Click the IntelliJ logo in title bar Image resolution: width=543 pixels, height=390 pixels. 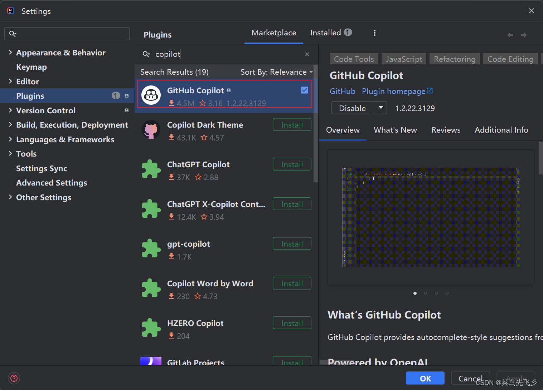(x=11, y=11)
